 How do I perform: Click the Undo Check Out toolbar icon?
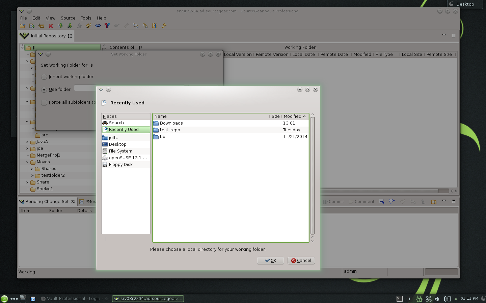click(88, 26)
